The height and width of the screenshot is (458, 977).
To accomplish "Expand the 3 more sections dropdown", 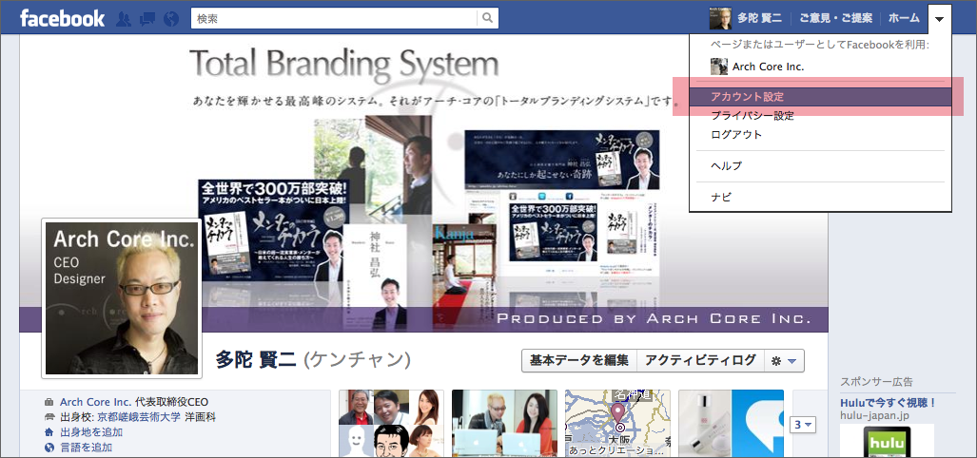I will (803, 425).
